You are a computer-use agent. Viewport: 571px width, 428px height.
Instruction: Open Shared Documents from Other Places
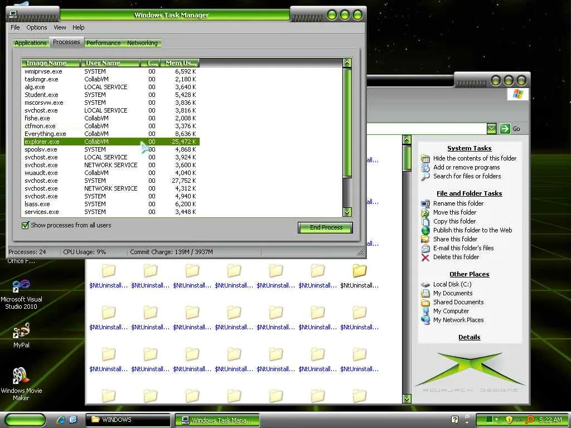pos(458,302)
